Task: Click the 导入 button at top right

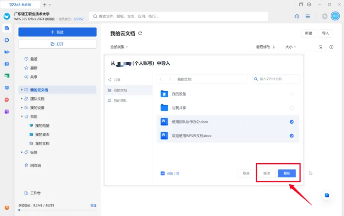Action: (325, 33)
